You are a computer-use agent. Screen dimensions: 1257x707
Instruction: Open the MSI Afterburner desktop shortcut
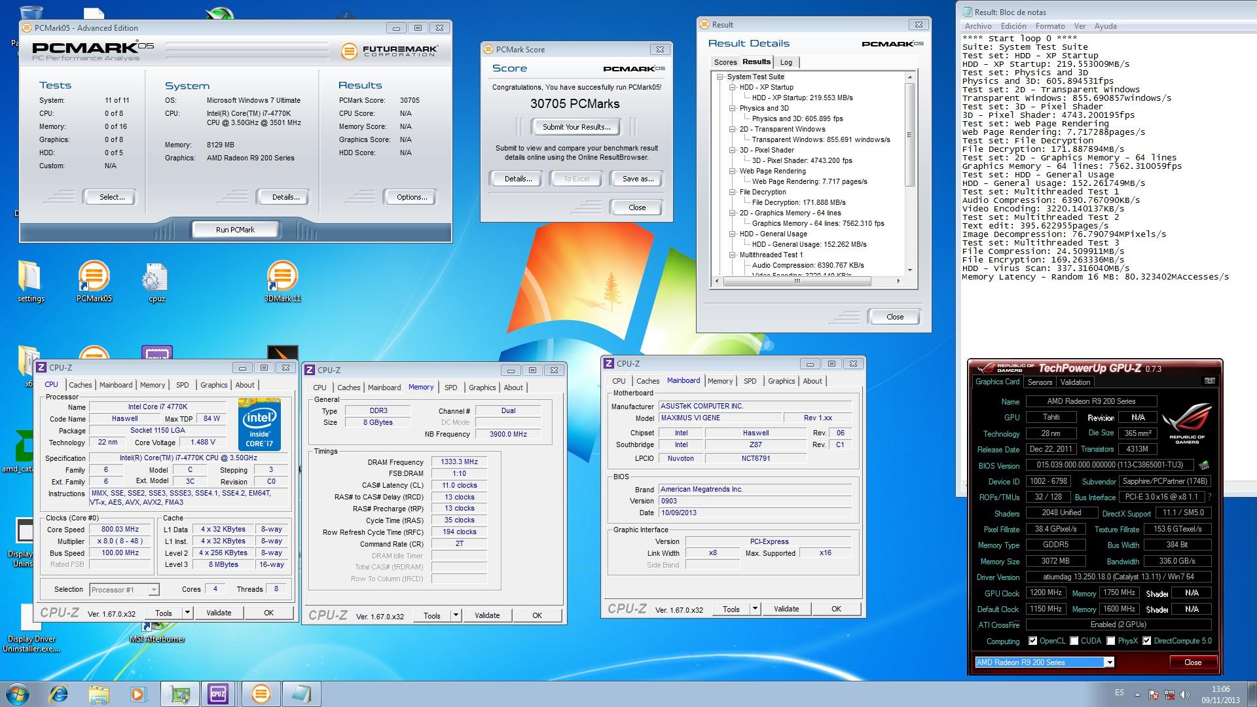156,632
